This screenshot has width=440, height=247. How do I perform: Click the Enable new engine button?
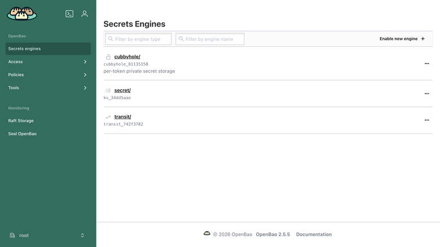pyautogui.click(x=402, y=39)
